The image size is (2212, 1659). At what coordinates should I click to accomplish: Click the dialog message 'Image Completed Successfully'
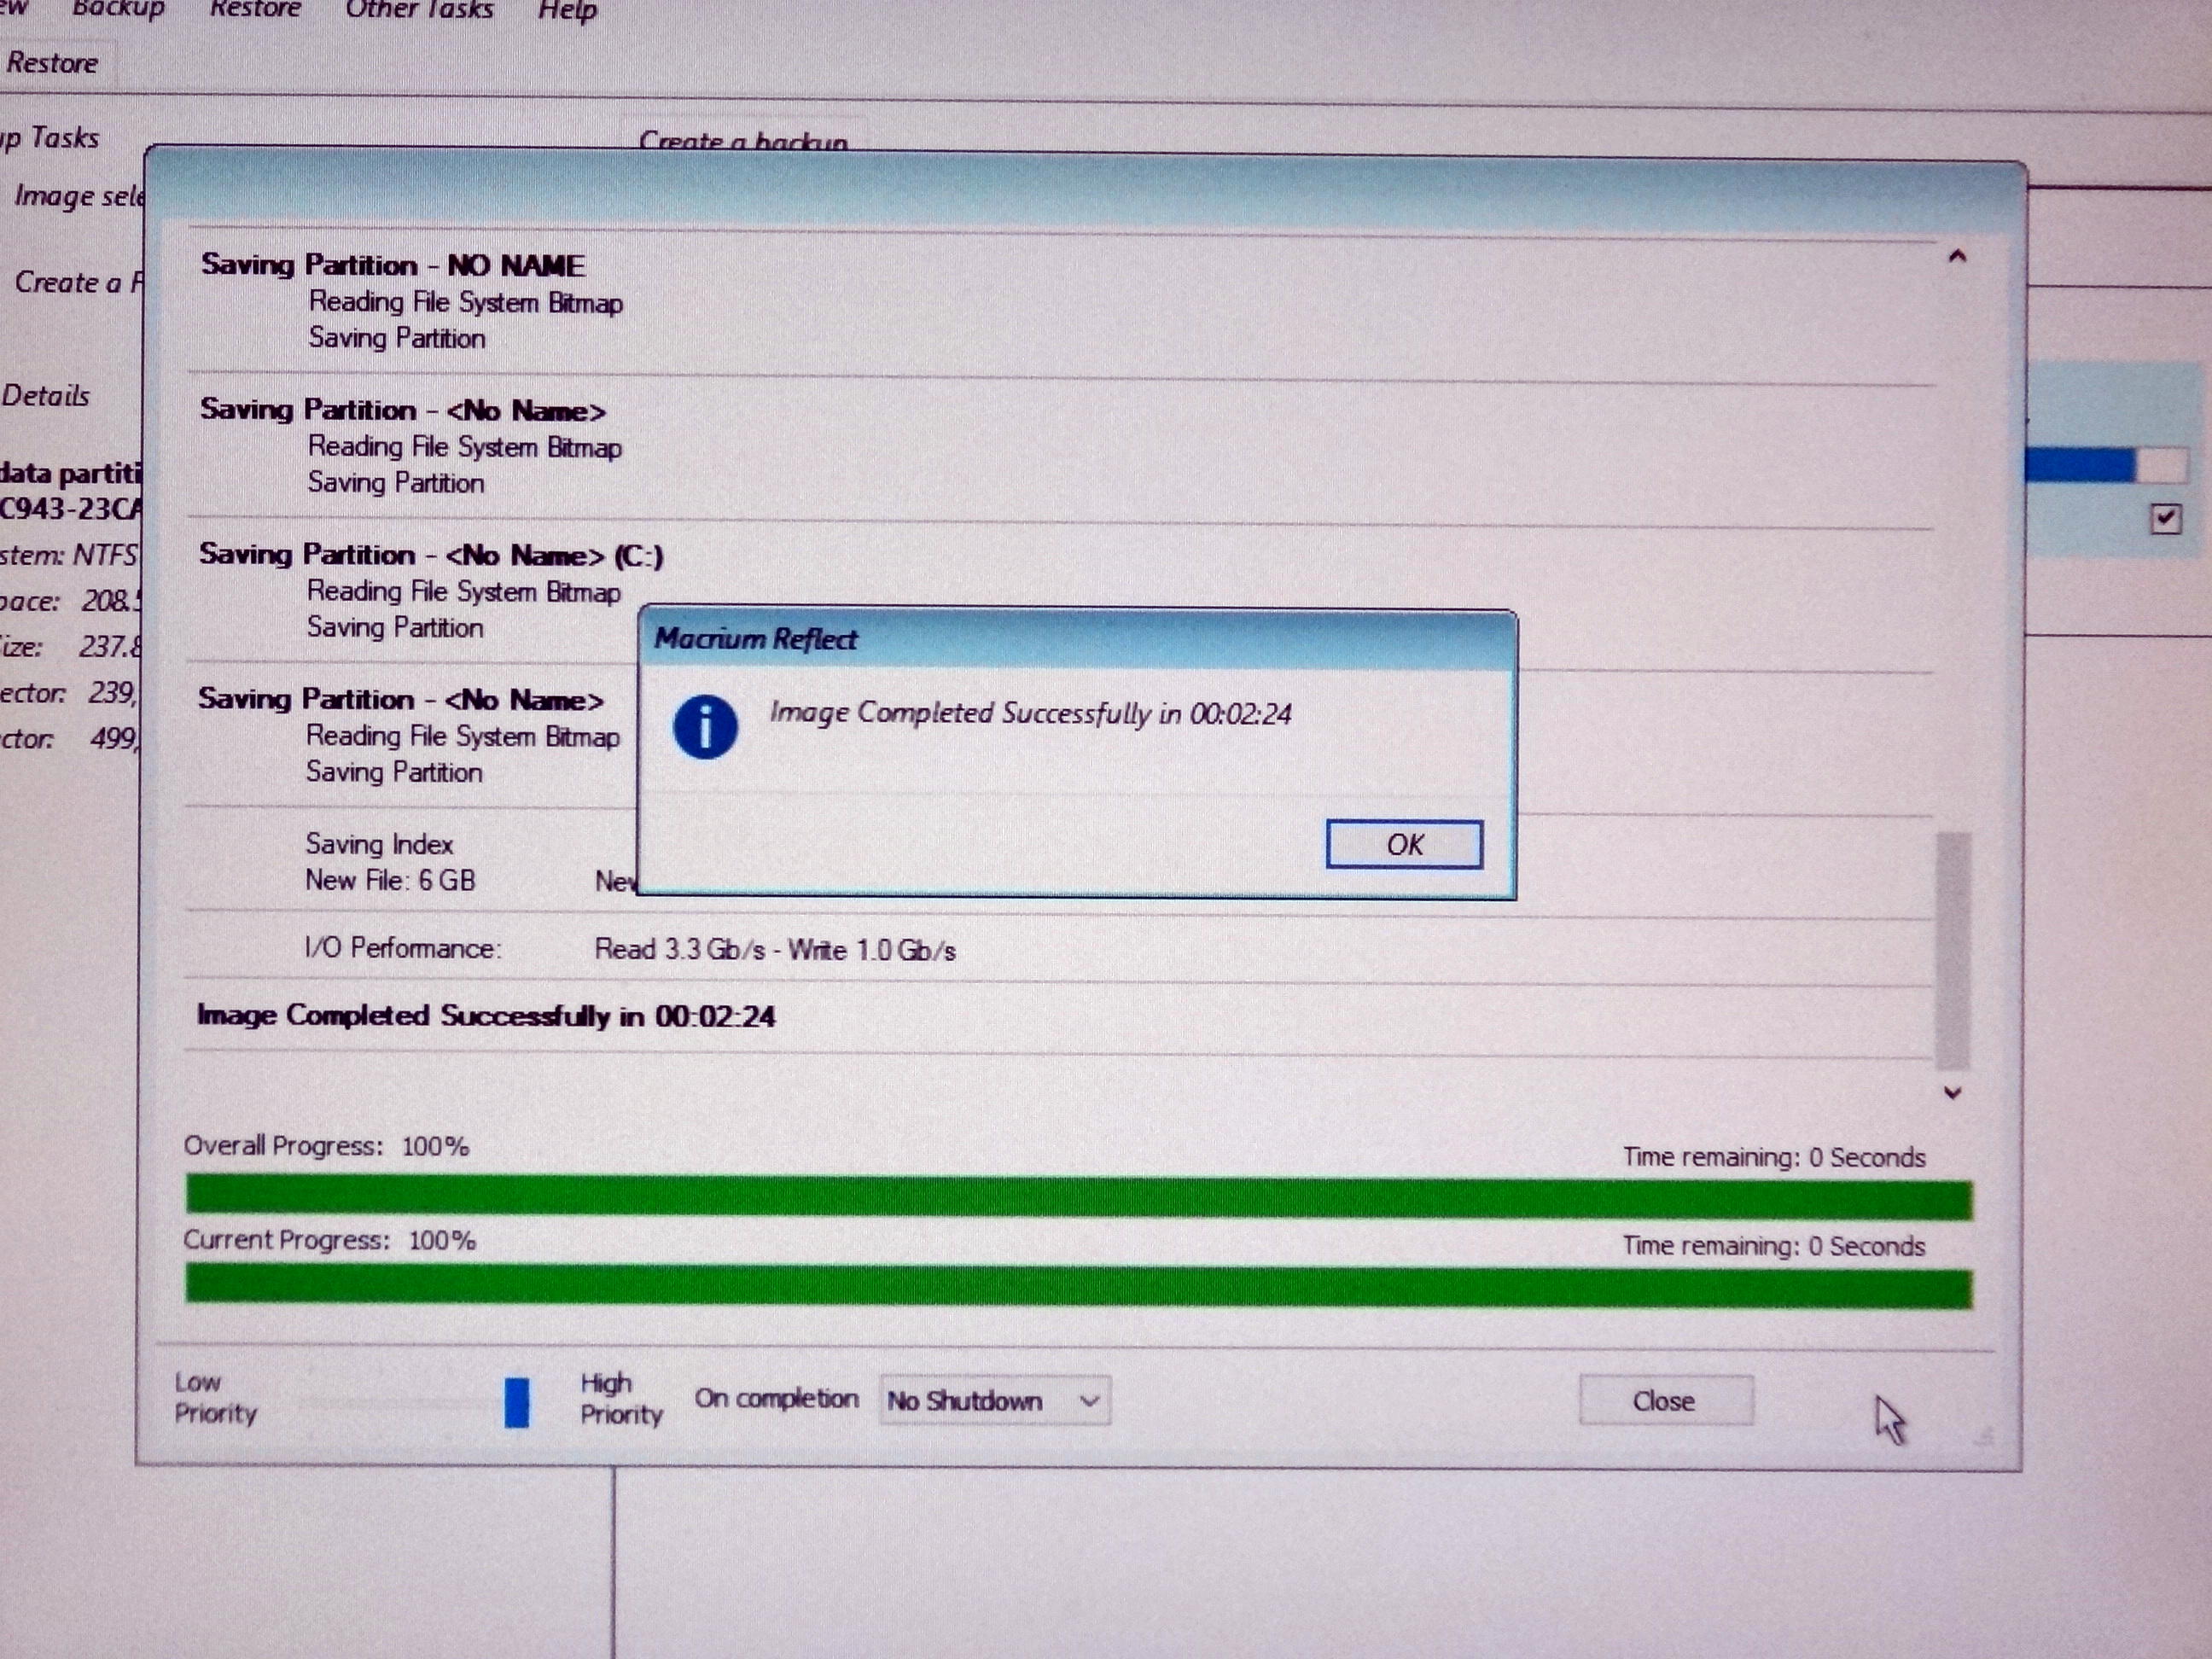point(1030,713)
